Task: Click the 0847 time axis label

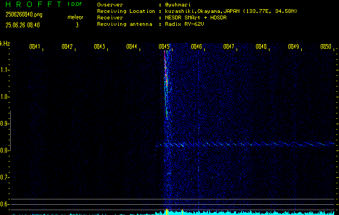Action: point(229,47)
